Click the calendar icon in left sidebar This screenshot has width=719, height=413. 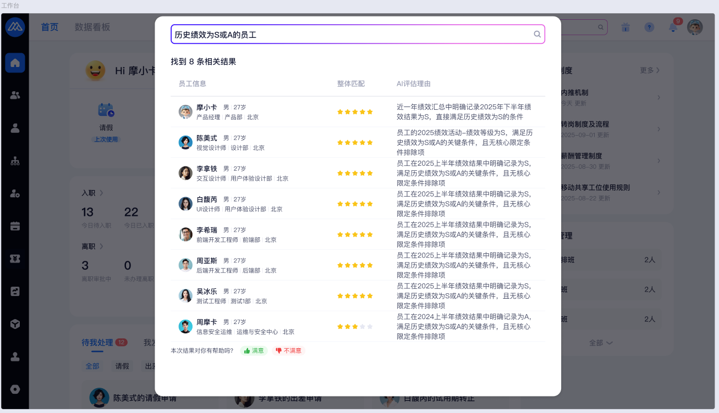[x=15, y=226]
